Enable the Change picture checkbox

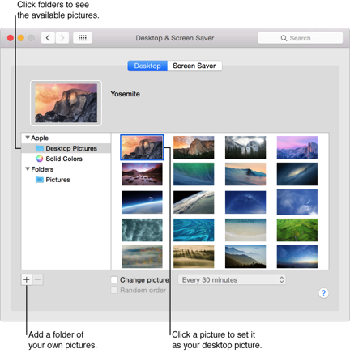114,279
